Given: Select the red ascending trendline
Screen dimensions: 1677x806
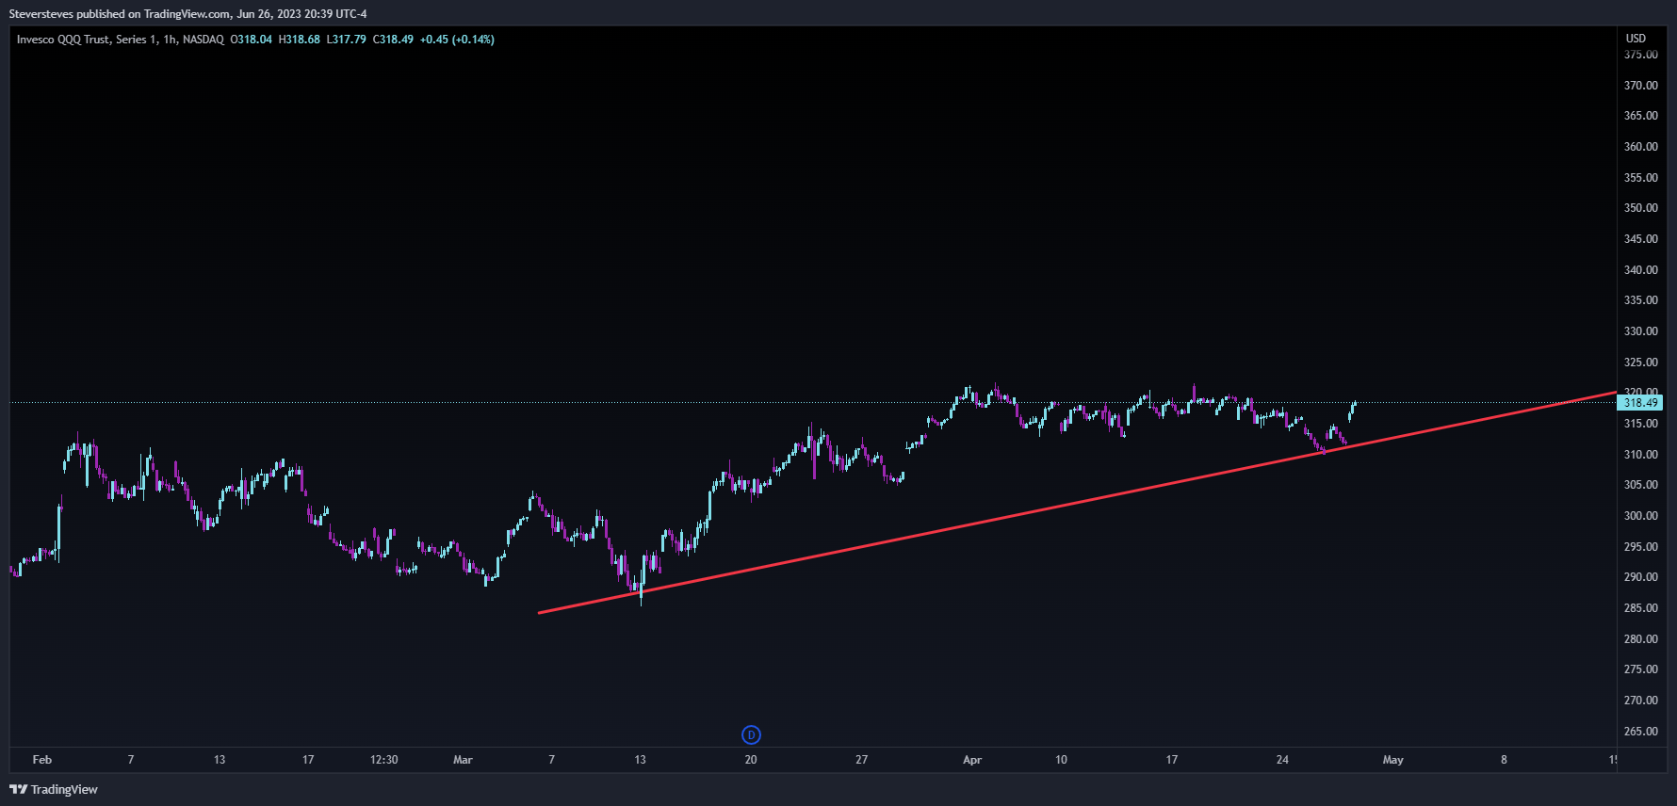Looking at the screenshot, I should [1077, 502].
